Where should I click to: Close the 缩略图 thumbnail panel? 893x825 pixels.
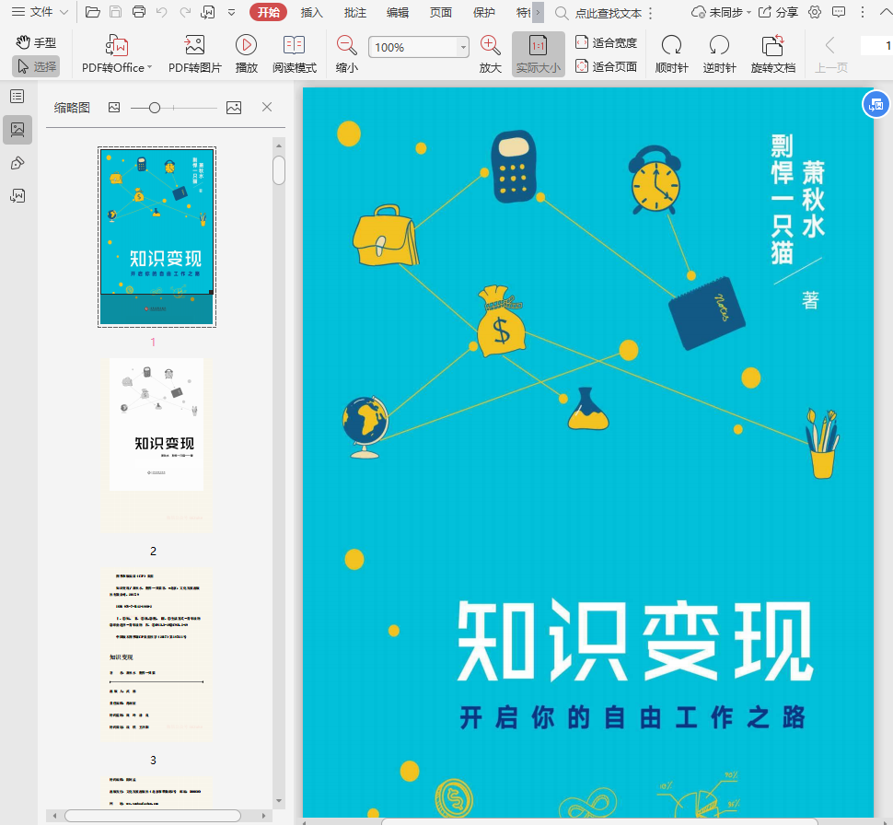267,107
